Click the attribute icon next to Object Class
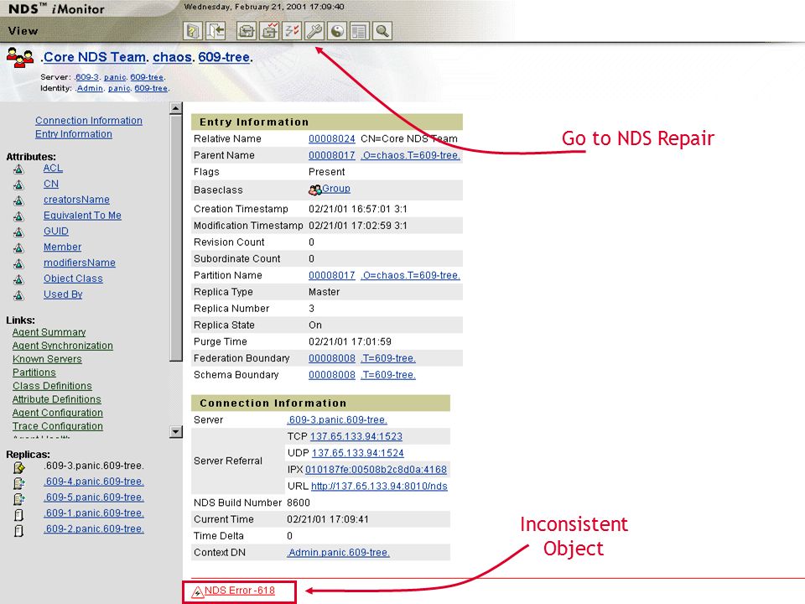The width and height of the screenshot is (805, 604). point(18,279)
